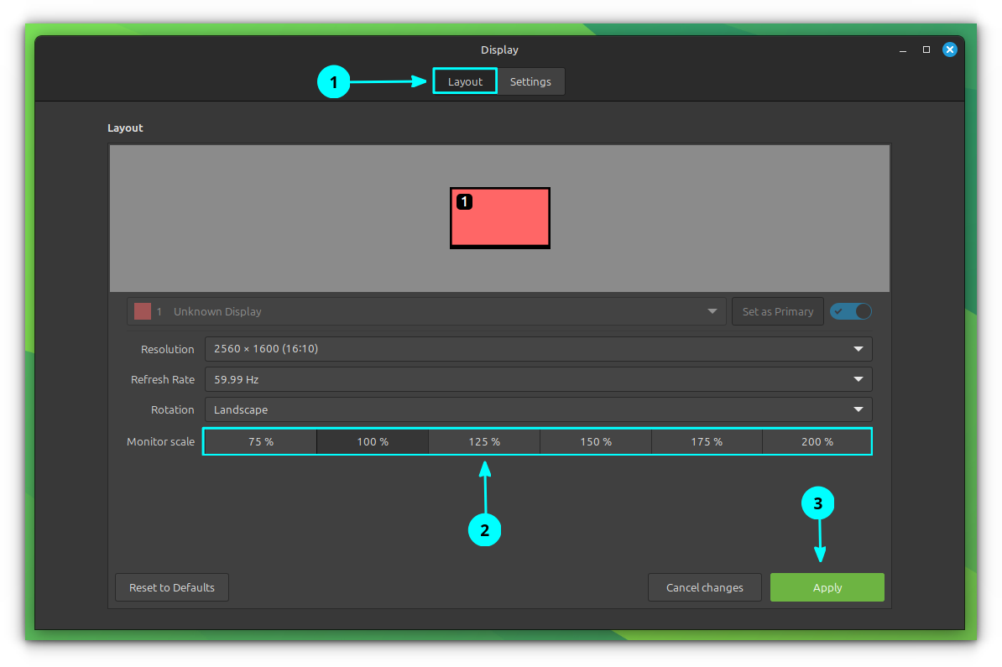
Task: Click the red swatch beside Unknown Display
Action: click(x=142, y=311)
